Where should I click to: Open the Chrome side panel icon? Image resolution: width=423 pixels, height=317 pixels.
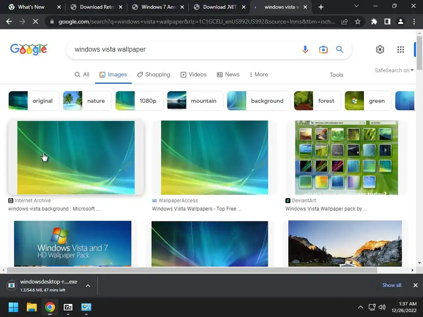[x=387, y=21]
